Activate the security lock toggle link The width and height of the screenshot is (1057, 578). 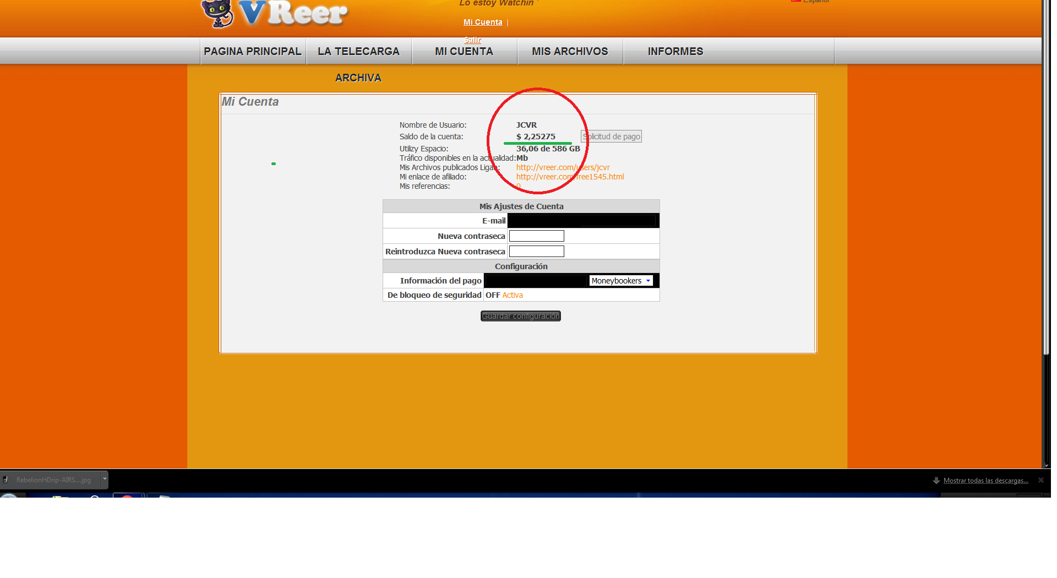(512, 295)
